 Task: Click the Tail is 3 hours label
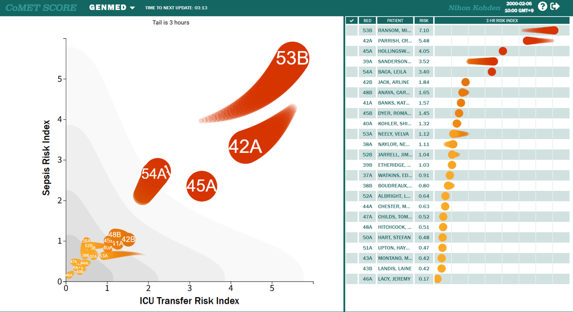click(x=171, y=23)
